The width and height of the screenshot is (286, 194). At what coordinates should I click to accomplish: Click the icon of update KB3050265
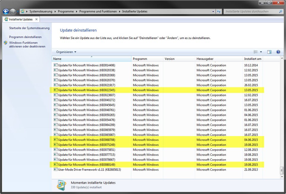pos(56,115)
